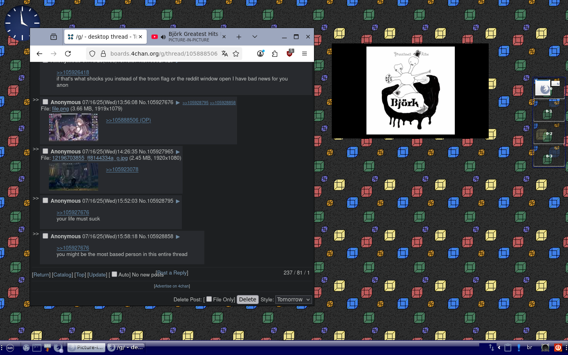The width and height of the screenshot is (568, 355).
Task: Activate the /g/ - de... taskbar window button
Action: pyautogui.click(x=126, y=348)
